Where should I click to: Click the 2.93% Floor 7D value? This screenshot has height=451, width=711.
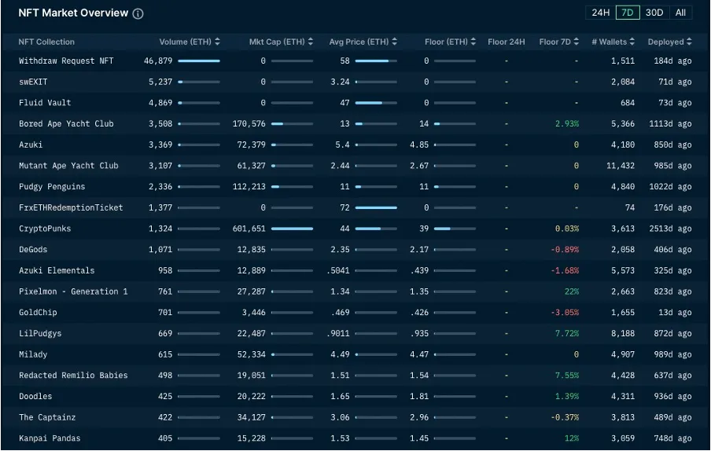click(567, 123)
